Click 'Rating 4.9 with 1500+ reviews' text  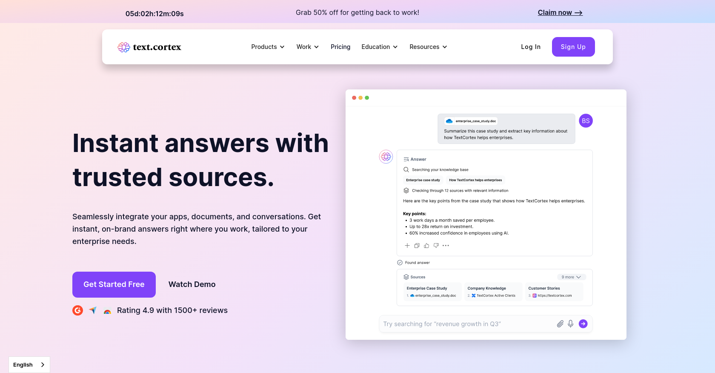point(172,310)
